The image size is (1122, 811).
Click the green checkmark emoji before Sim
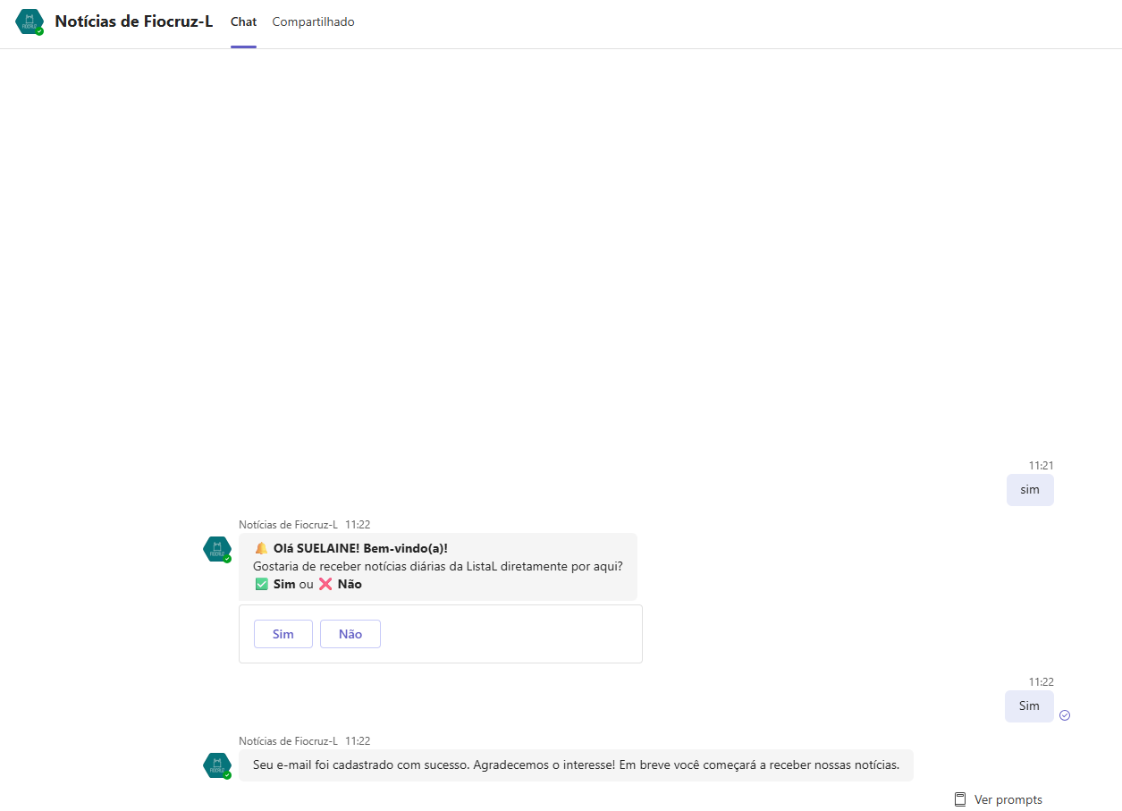pyautogui.click(x=261, y=584)
